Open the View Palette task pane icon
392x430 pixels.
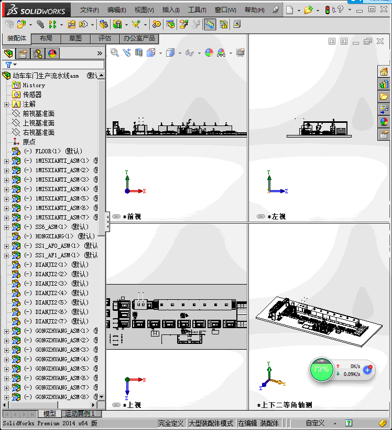click(x=384, y=109)
